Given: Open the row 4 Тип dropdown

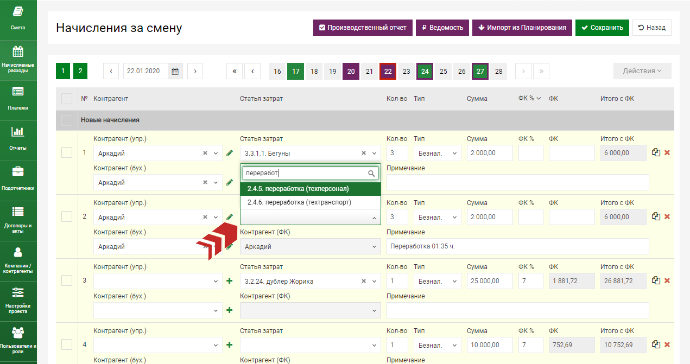Looking at the screenshot, I should 437,346.
